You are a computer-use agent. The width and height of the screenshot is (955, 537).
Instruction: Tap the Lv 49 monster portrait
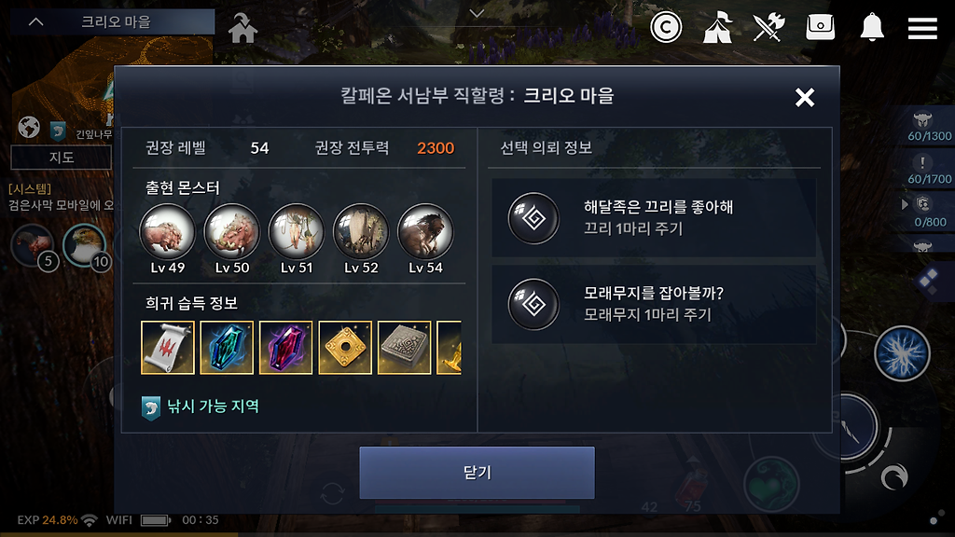(168, 231)
